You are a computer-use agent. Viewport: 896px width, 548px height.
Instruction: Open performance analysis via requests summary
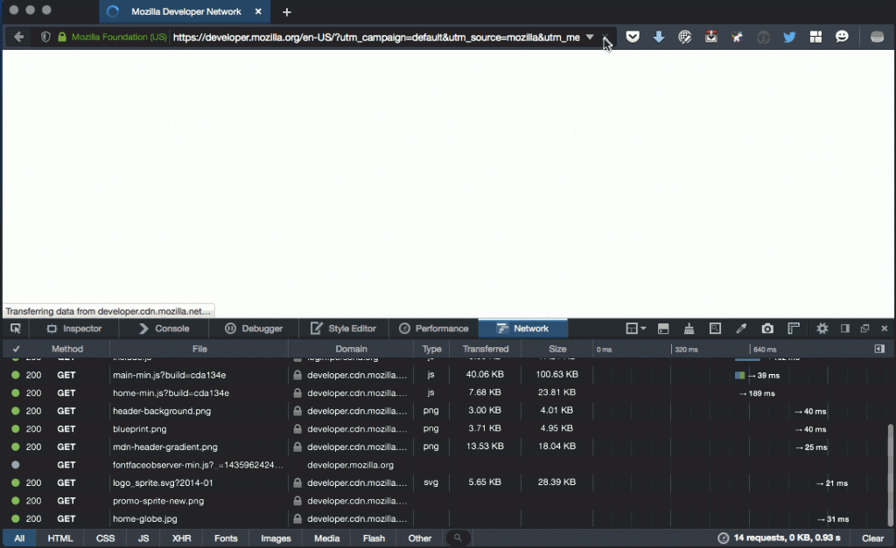pos(780,538)
